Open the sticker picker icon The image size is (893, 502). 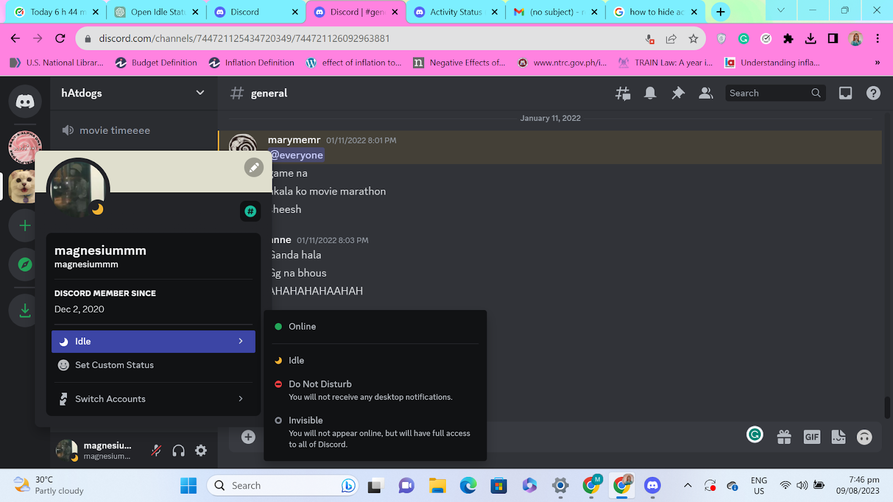click(838, 437)
